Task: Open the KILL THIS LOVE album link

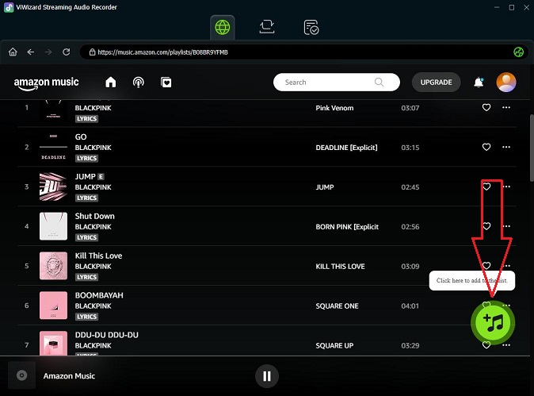Action: click(x=340, y=266)
